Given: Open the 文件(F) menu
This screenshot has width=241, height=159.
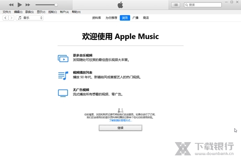Looking at the screenshot, I should 6,12.
